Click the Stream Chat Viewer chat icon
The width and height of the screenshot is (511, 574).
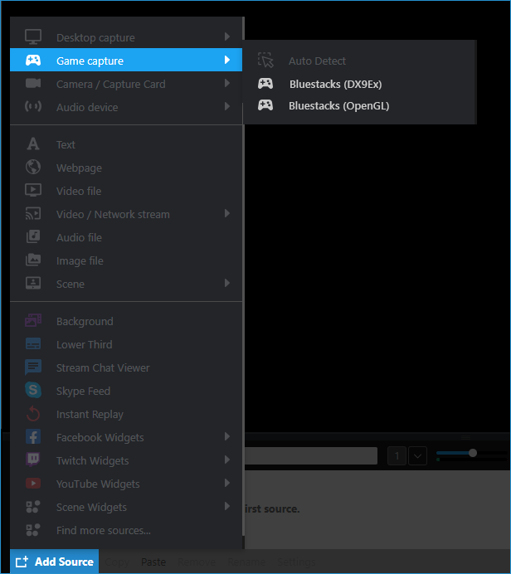point(33,367)
